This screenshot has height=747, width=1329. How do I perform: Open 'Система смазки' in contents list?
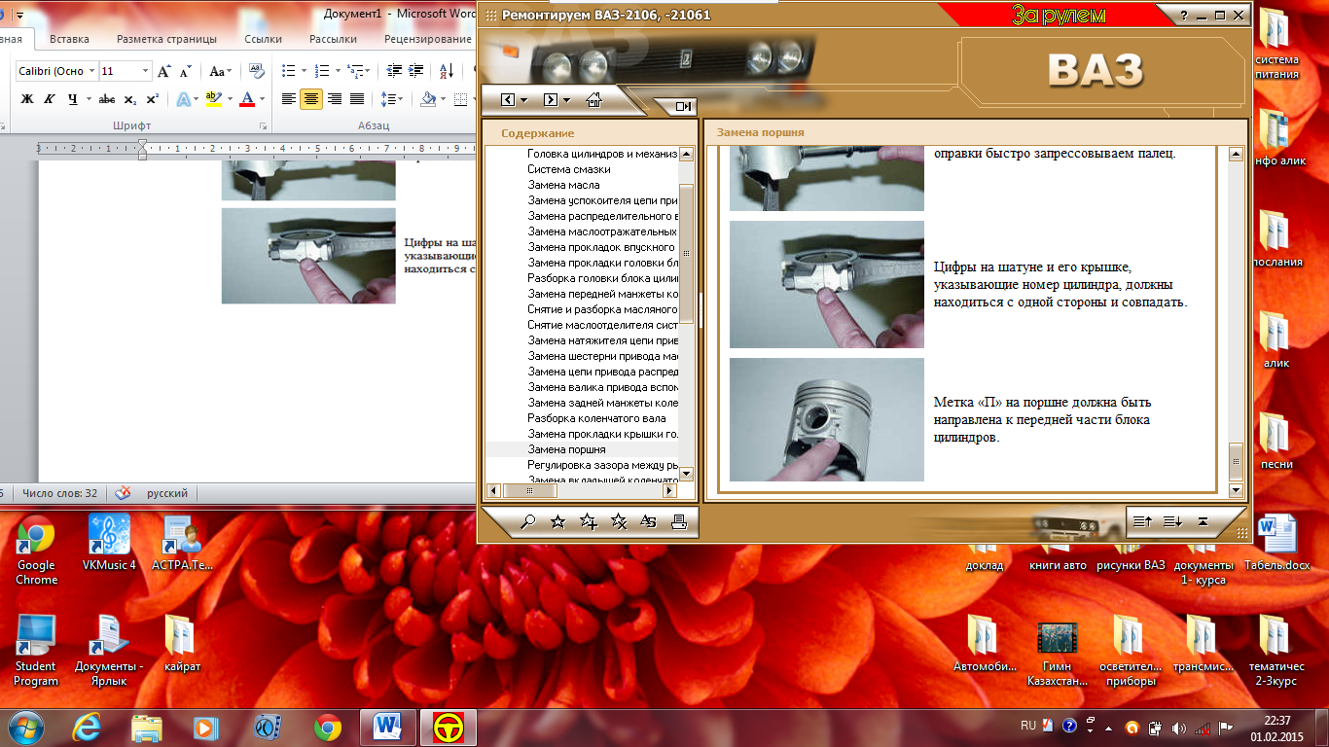(x=569, y=169)
